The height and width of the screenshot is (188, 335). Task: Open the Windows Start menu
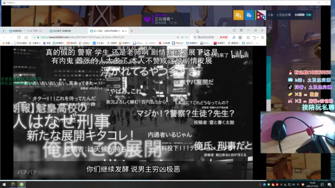coord(4,184)
